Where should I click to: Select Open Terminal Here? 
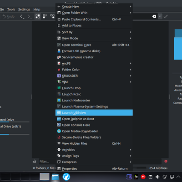pyautogui.click(x=94, y=45)
